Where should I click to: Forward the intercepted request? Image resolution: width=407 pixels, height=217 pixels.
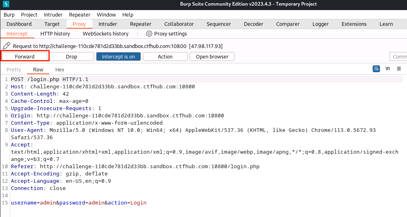[25, 56]
